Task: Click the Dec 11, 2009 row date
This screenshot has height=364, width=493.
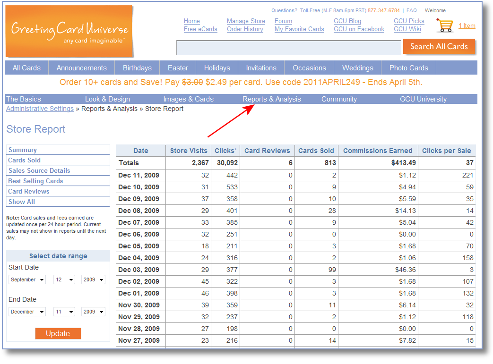Action: (138, 175)
